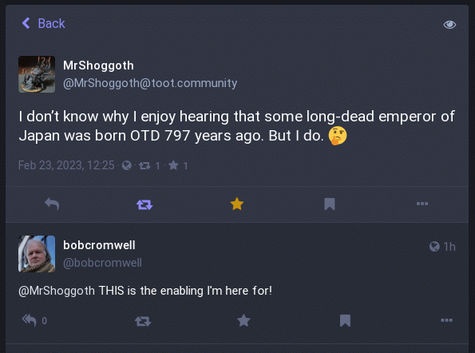View boost count on main post

pos(149,166)
